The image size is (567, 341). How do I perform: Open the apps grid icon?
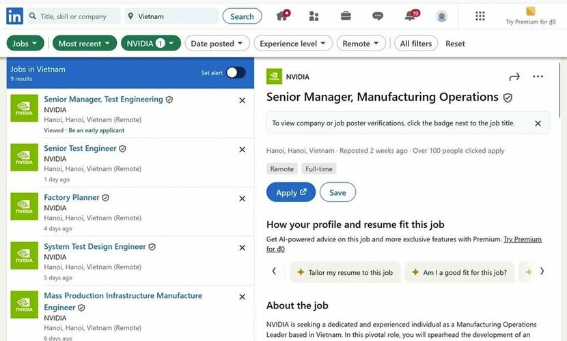[480, 16]
